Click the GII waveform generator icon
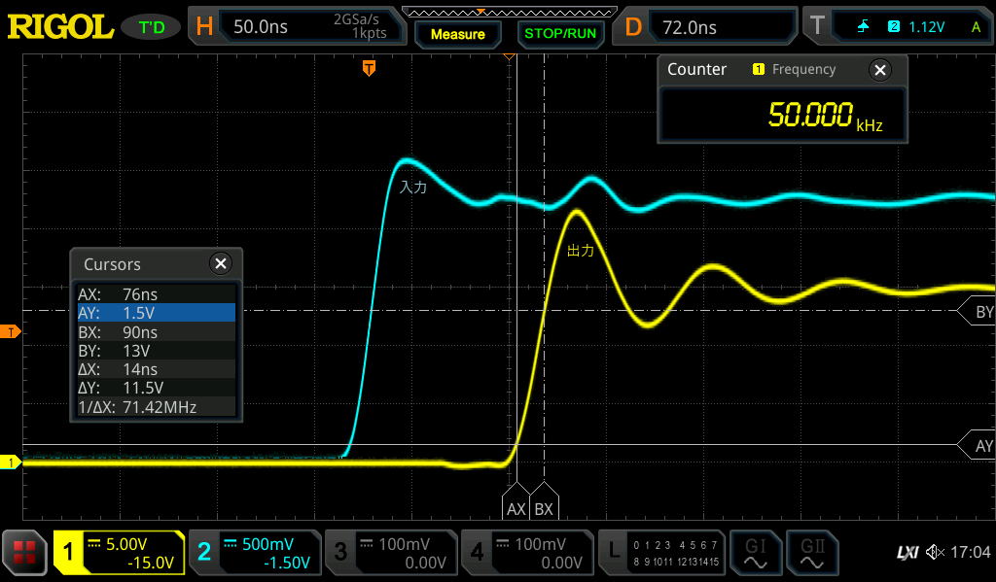This screenshot has width=996, height=582. point(812,553)
